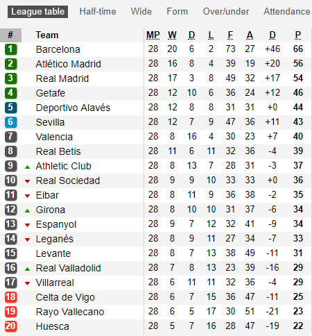Sort by the MP column header
The width and height of the screenshot is (312, 336).
(153, 35)
